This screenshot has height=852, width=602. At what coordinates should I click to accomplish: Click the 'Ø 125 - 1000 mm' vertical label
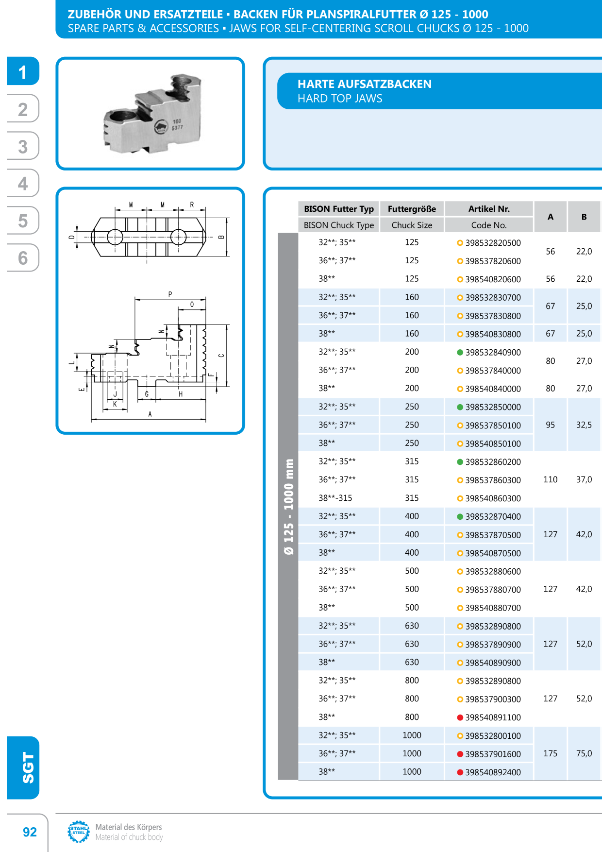coord(289,507)
